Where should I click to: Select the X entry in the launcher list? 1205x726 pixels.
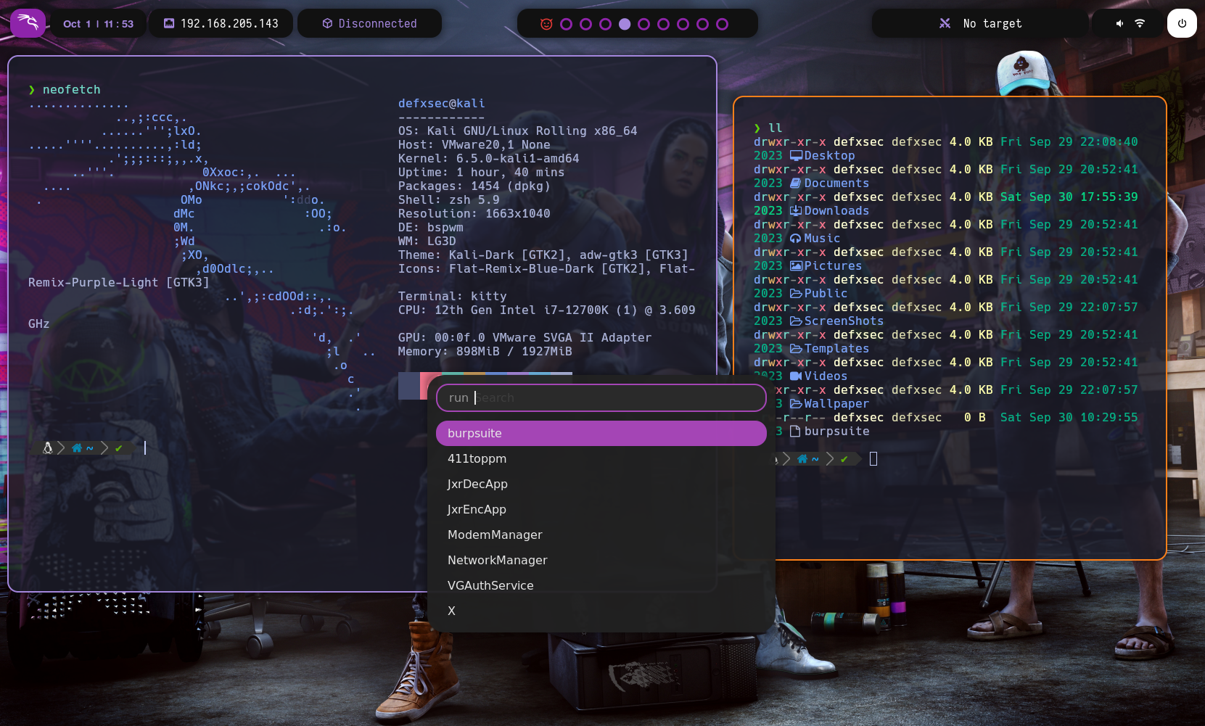[x=601, y=611]
